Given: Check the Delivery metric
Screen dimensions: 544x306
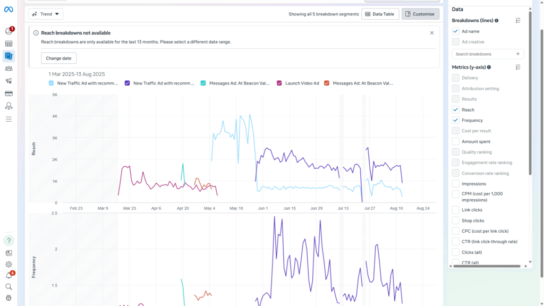Looking at the screenshot, I should (x=455, y=78).
